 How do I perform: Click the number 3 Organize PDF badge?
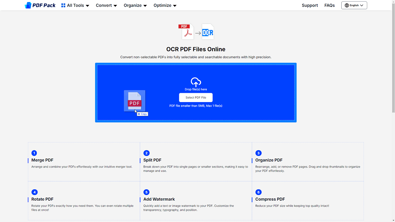point(258,153)
